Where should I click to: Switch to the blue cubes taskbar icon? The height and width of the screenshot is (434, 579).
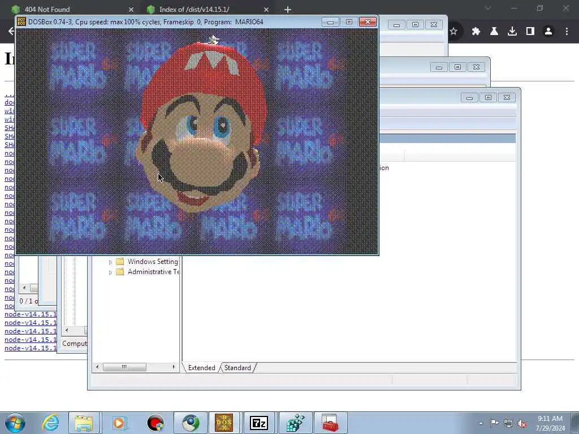pyautogui.click(x=295, y=423)
